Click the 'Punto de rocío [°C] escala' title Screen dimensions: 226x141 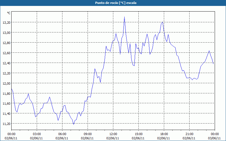[x=116, y=3]
